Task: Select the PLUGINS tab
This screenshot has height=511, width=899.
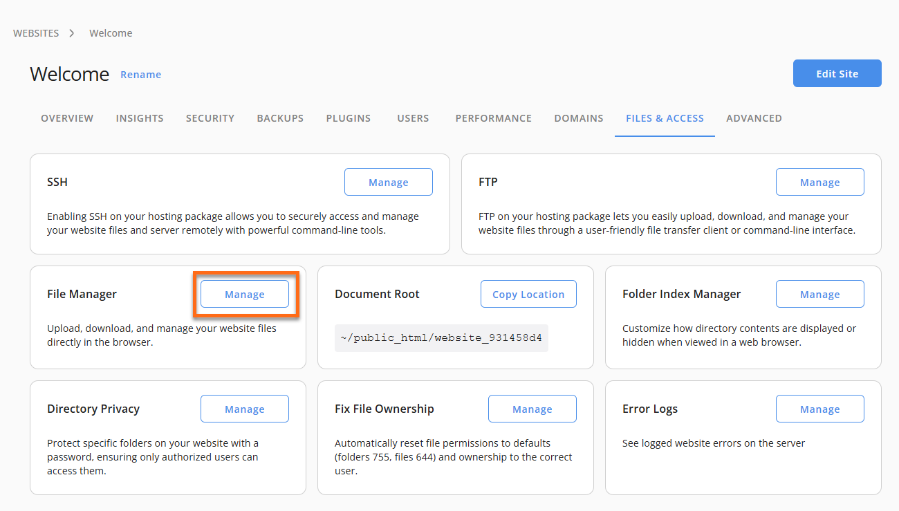Action: [349, 118]
